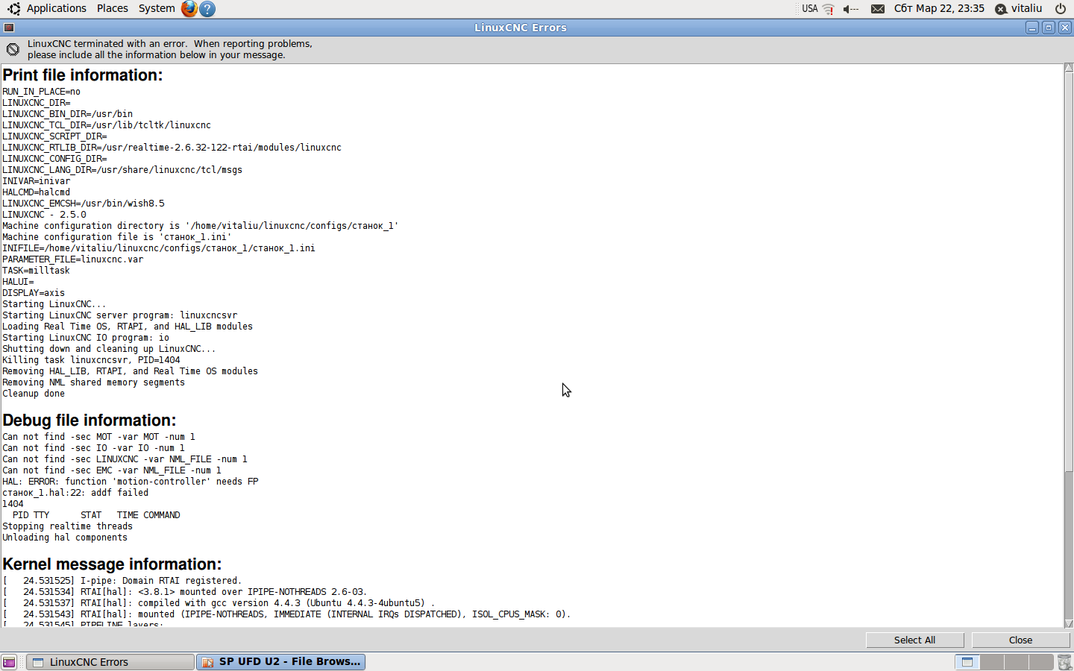Screen dimensions: 1074x671
Task: Open the Trash icon in bottom panel
Action: point(1064,662)
